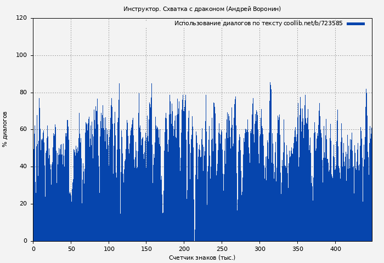Pick the 200 tick on the horizontal axis
The height and width of the screenshot is (263, 384).
184,249
